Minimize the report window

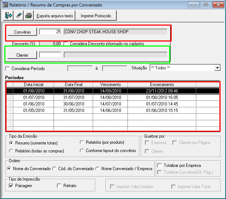tap(193, 5)
